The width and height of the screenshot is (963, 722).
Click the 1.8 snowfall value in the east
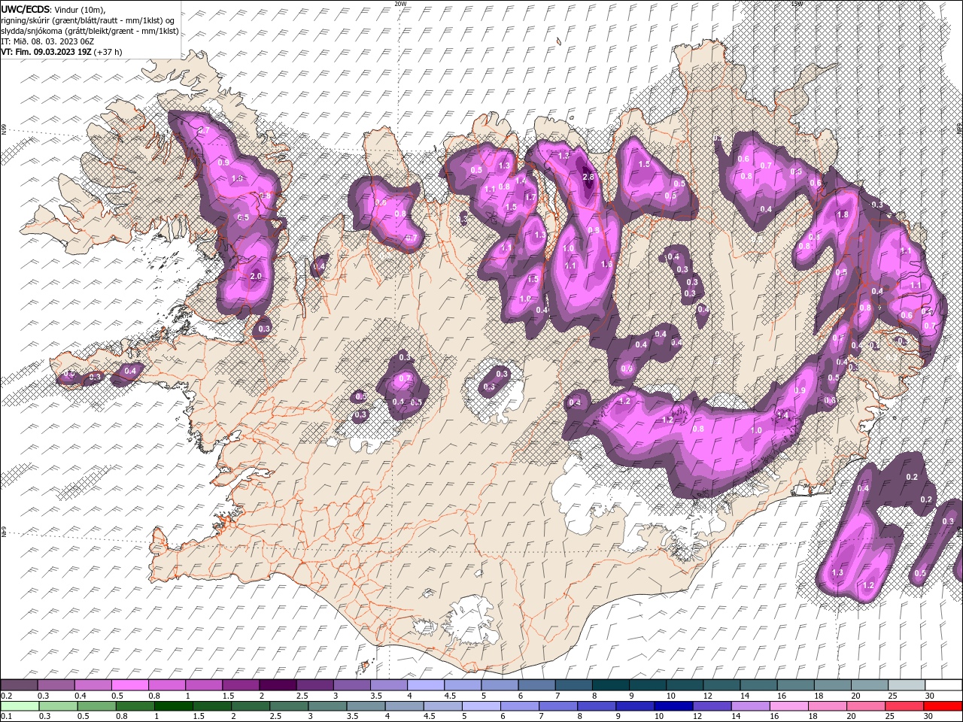click(843, 214)
